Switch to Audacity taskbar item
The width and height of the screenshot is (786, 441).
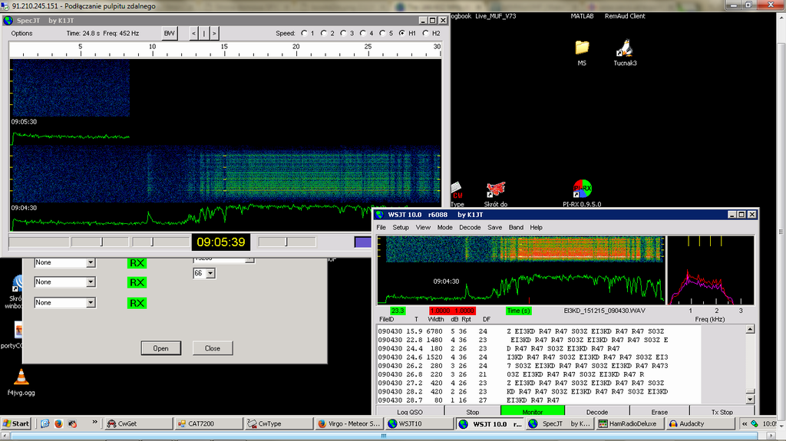700,423
